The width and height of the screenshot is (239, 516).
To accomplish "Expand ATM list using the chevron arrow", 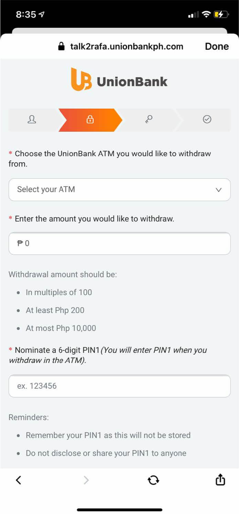I will [x=219, y=190].
